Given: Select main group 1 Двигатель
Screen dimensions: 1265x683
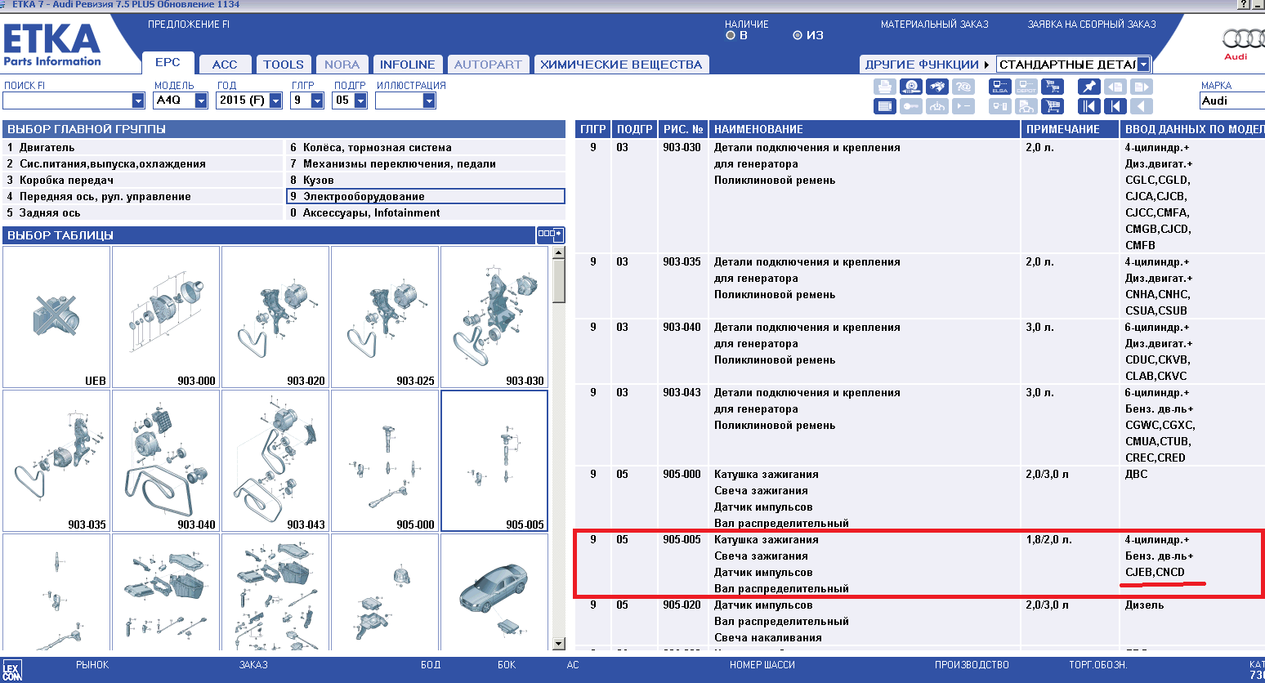Looking at the screenshot, I should [142, 148].
